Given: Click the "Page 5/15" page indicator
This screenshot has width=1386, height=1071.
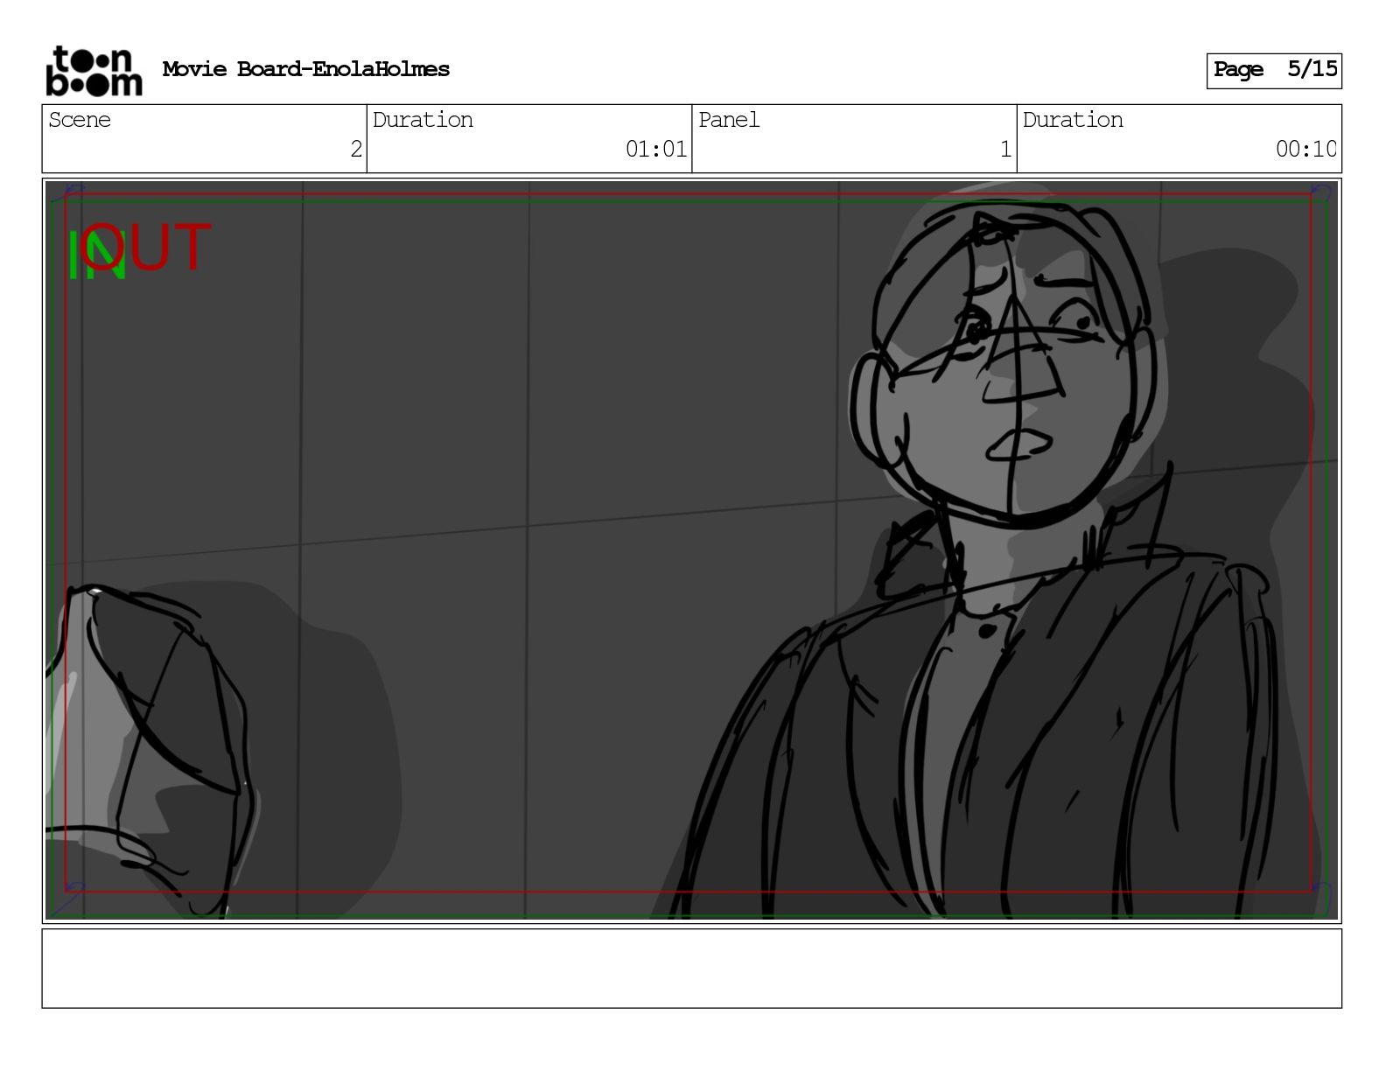Looking at the screenshot, I should (1274, 70).
